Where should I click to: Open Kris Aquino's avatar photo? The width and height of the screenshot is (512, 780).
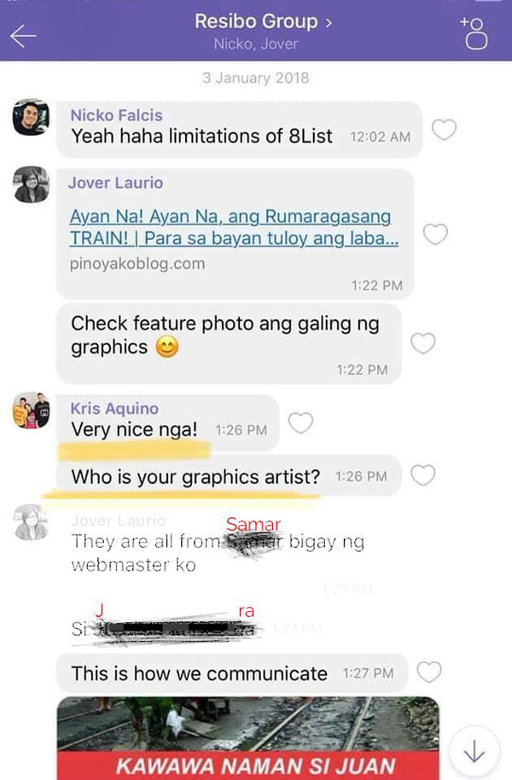click(31, 410)
